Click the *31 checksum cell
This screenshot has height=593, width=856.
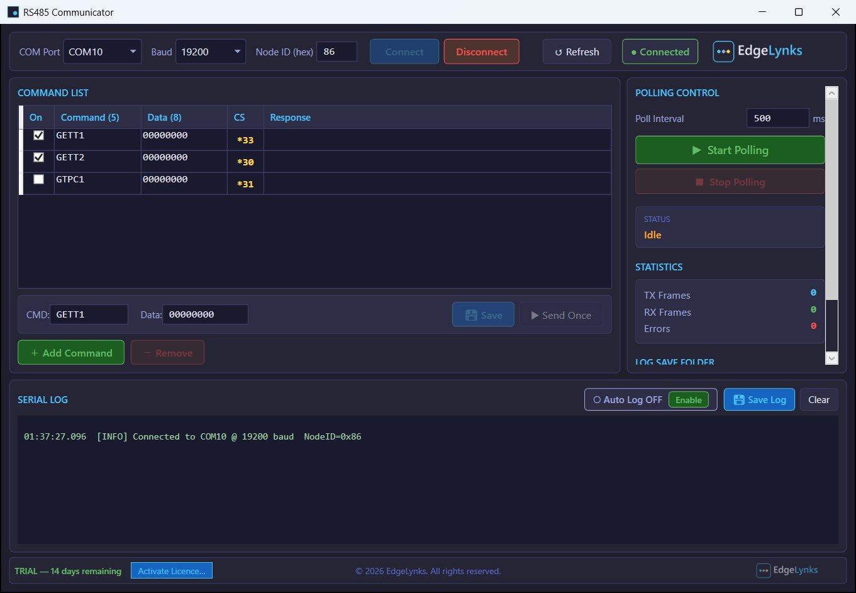[245, 184]
